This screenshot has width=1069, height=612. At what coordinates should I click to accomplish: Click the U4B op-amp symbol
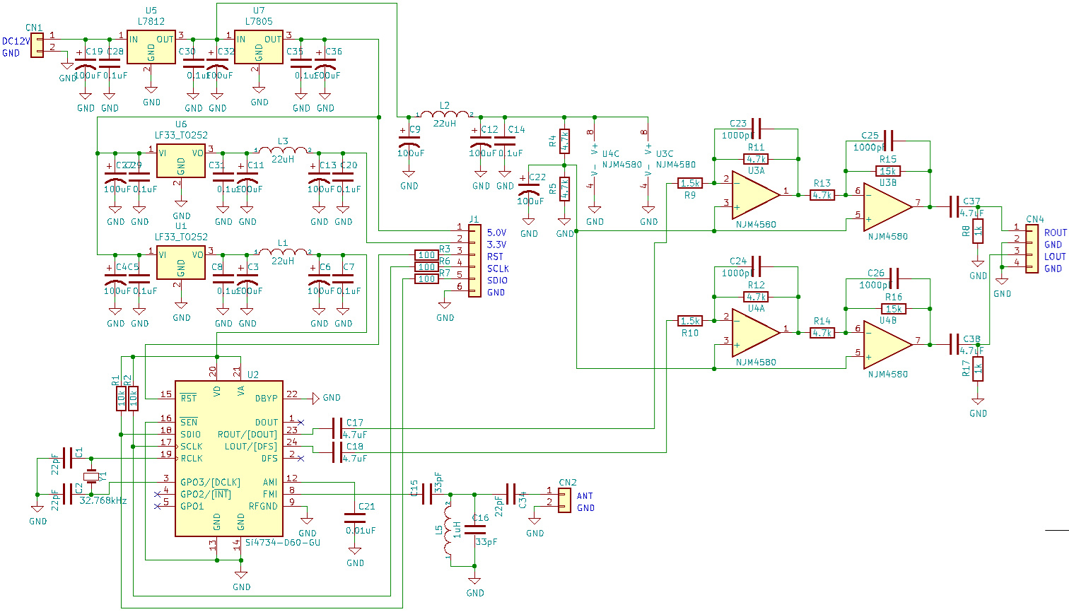coord(887,344)
